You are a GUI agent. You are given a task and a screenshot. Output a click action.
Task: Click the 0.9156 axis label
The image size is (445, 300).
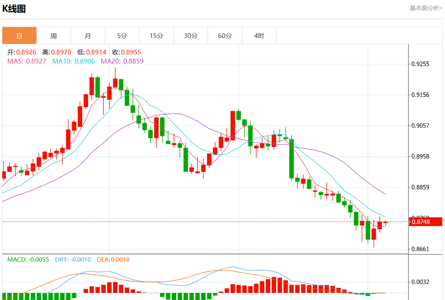click(x=420, y=95)
